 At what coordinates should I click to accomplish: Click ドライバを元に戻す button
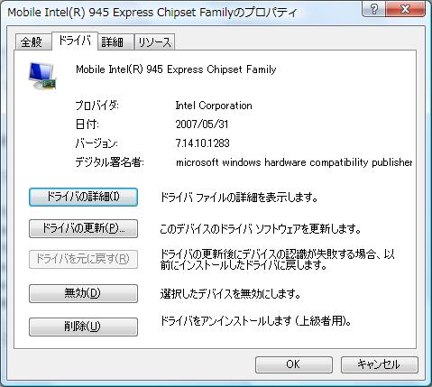tap(83, 259)
